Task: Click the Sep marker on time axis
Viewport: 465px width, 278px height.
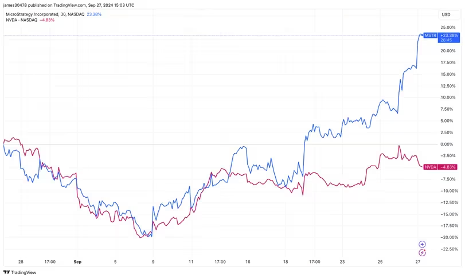Action: (77, 262)
